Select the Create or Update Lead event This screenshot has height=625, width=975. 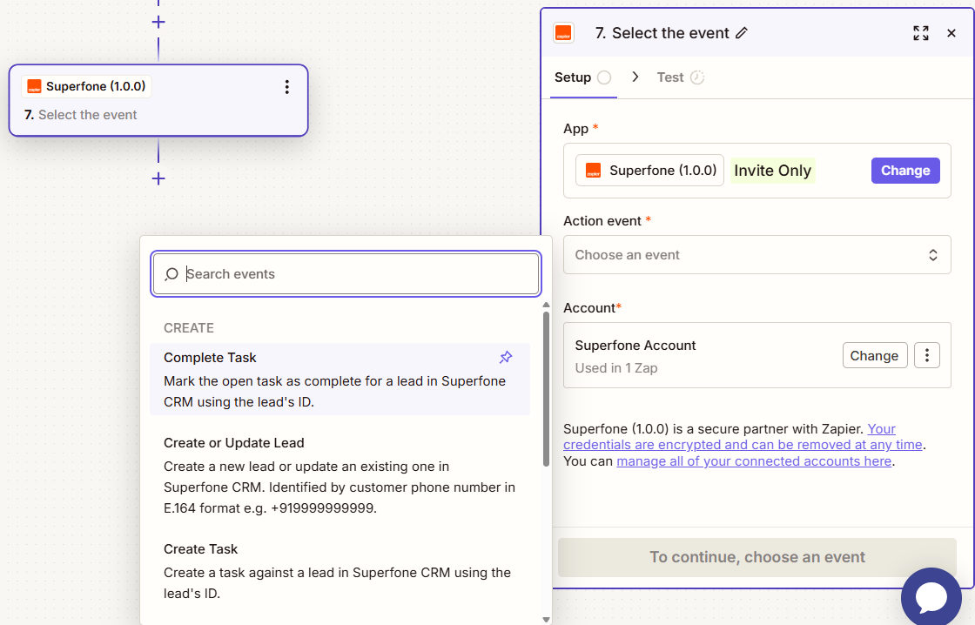pos(340,475)
